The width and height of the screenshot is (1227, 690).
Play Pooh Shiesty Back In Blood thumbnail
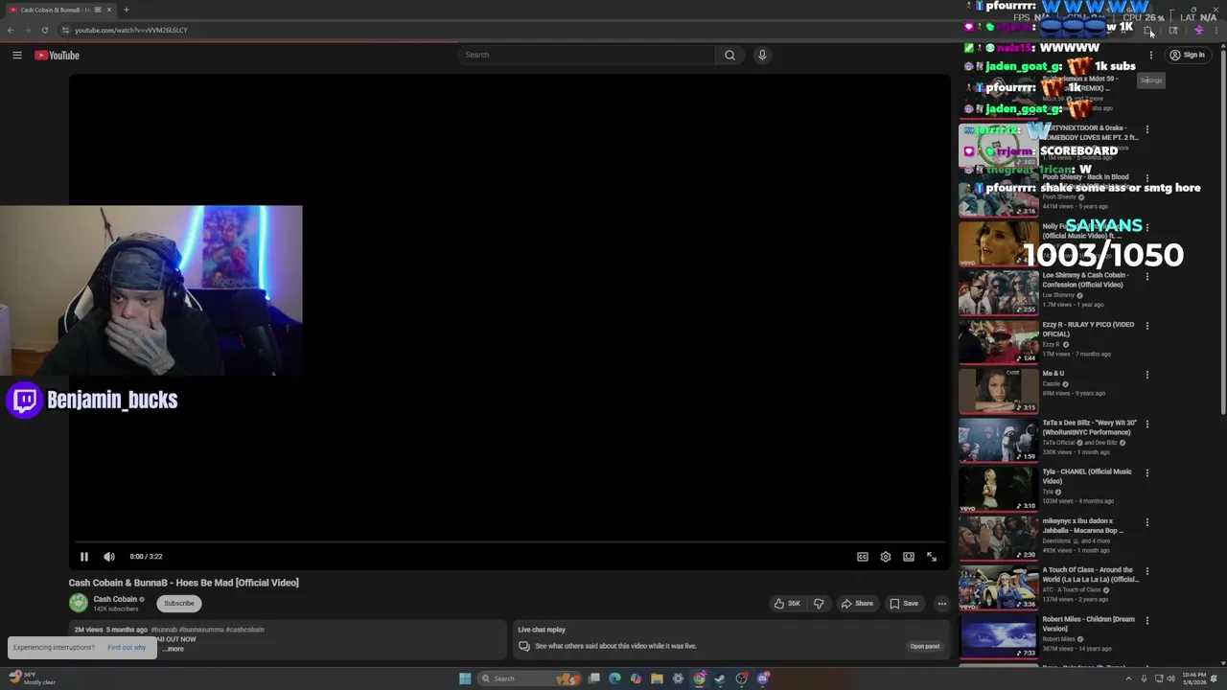pos(998,195)
